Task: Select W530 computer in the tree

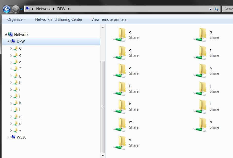Action: pyautogui.click(x=21, y=137)
